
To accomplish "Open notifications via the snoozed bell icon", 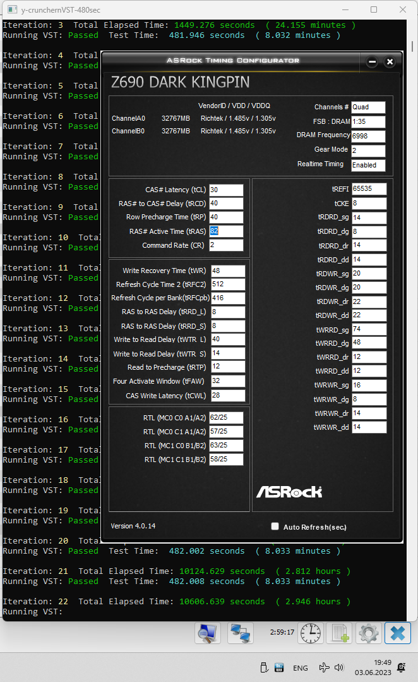I will (402, 667).
